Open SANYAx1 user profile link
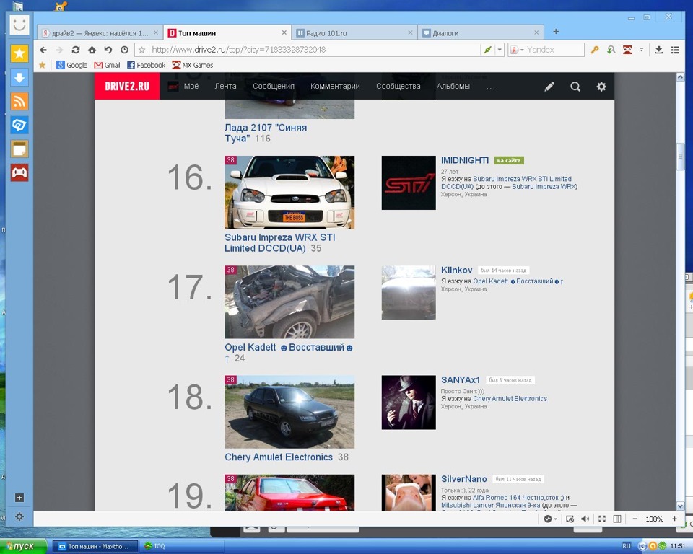Screen dimensions: 693x554 461,380
